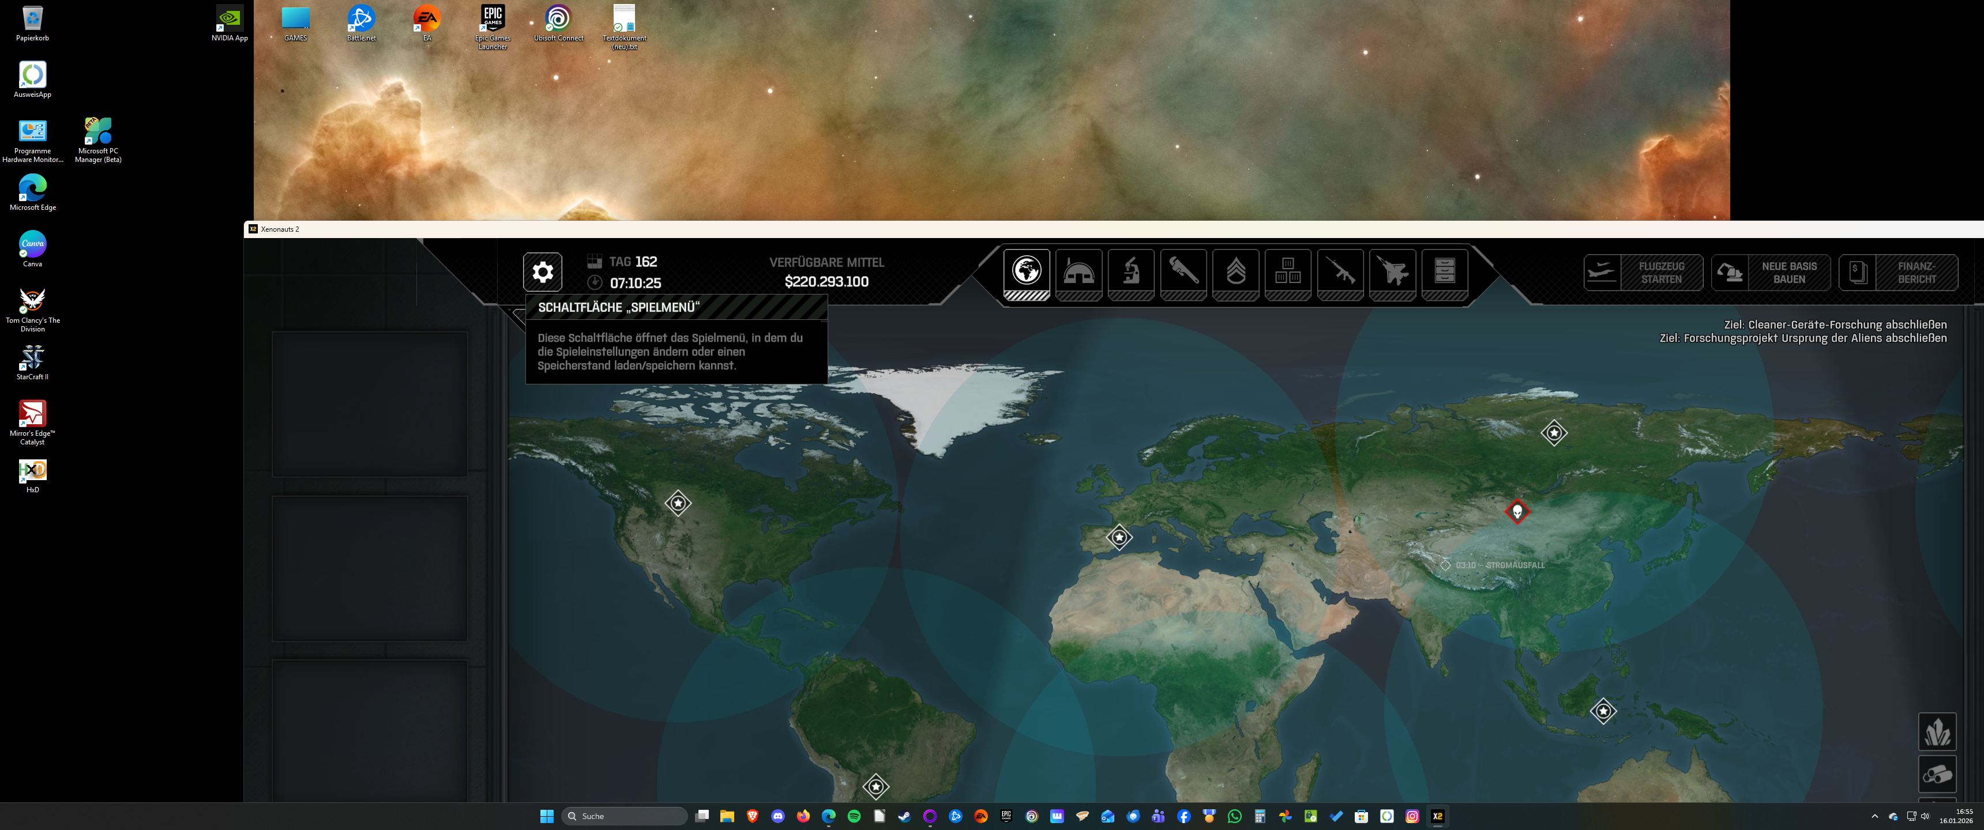Click the Neue Basis Bauen button
The height and width of the screenshot is (830, 1984).
coord(1771,273)
